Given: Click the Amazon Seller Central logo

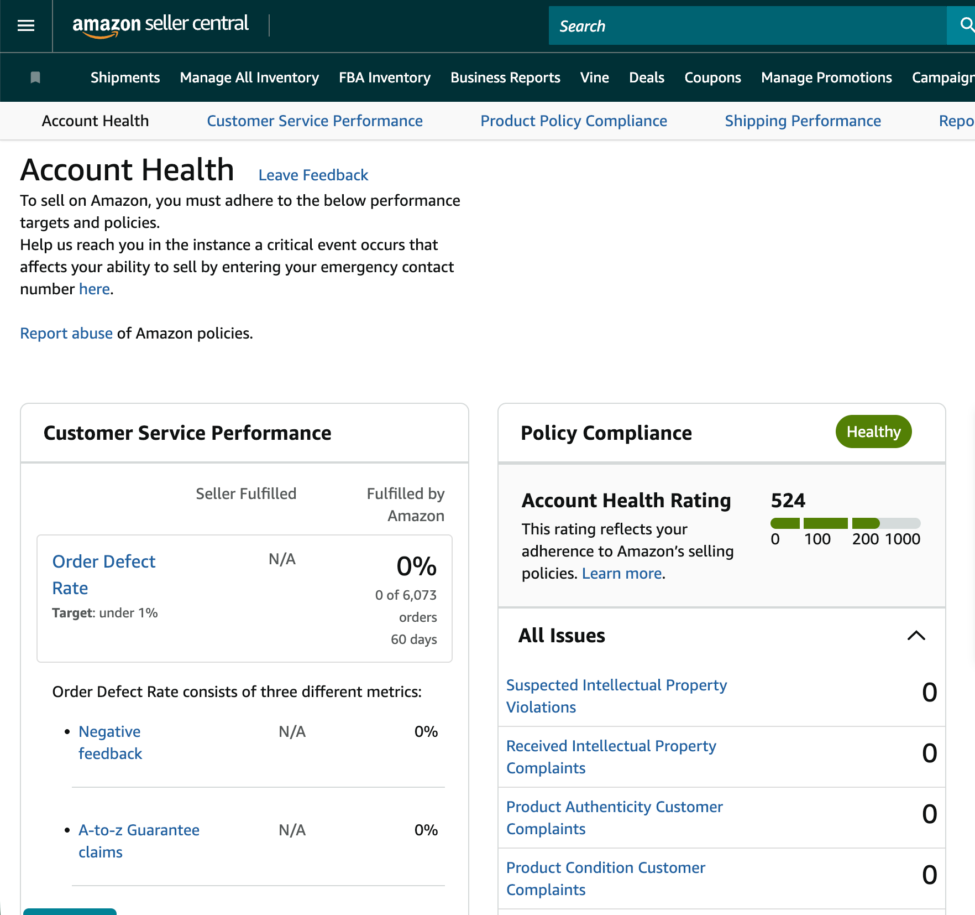Looking at the screenshot, I should (x=160, y=25).
